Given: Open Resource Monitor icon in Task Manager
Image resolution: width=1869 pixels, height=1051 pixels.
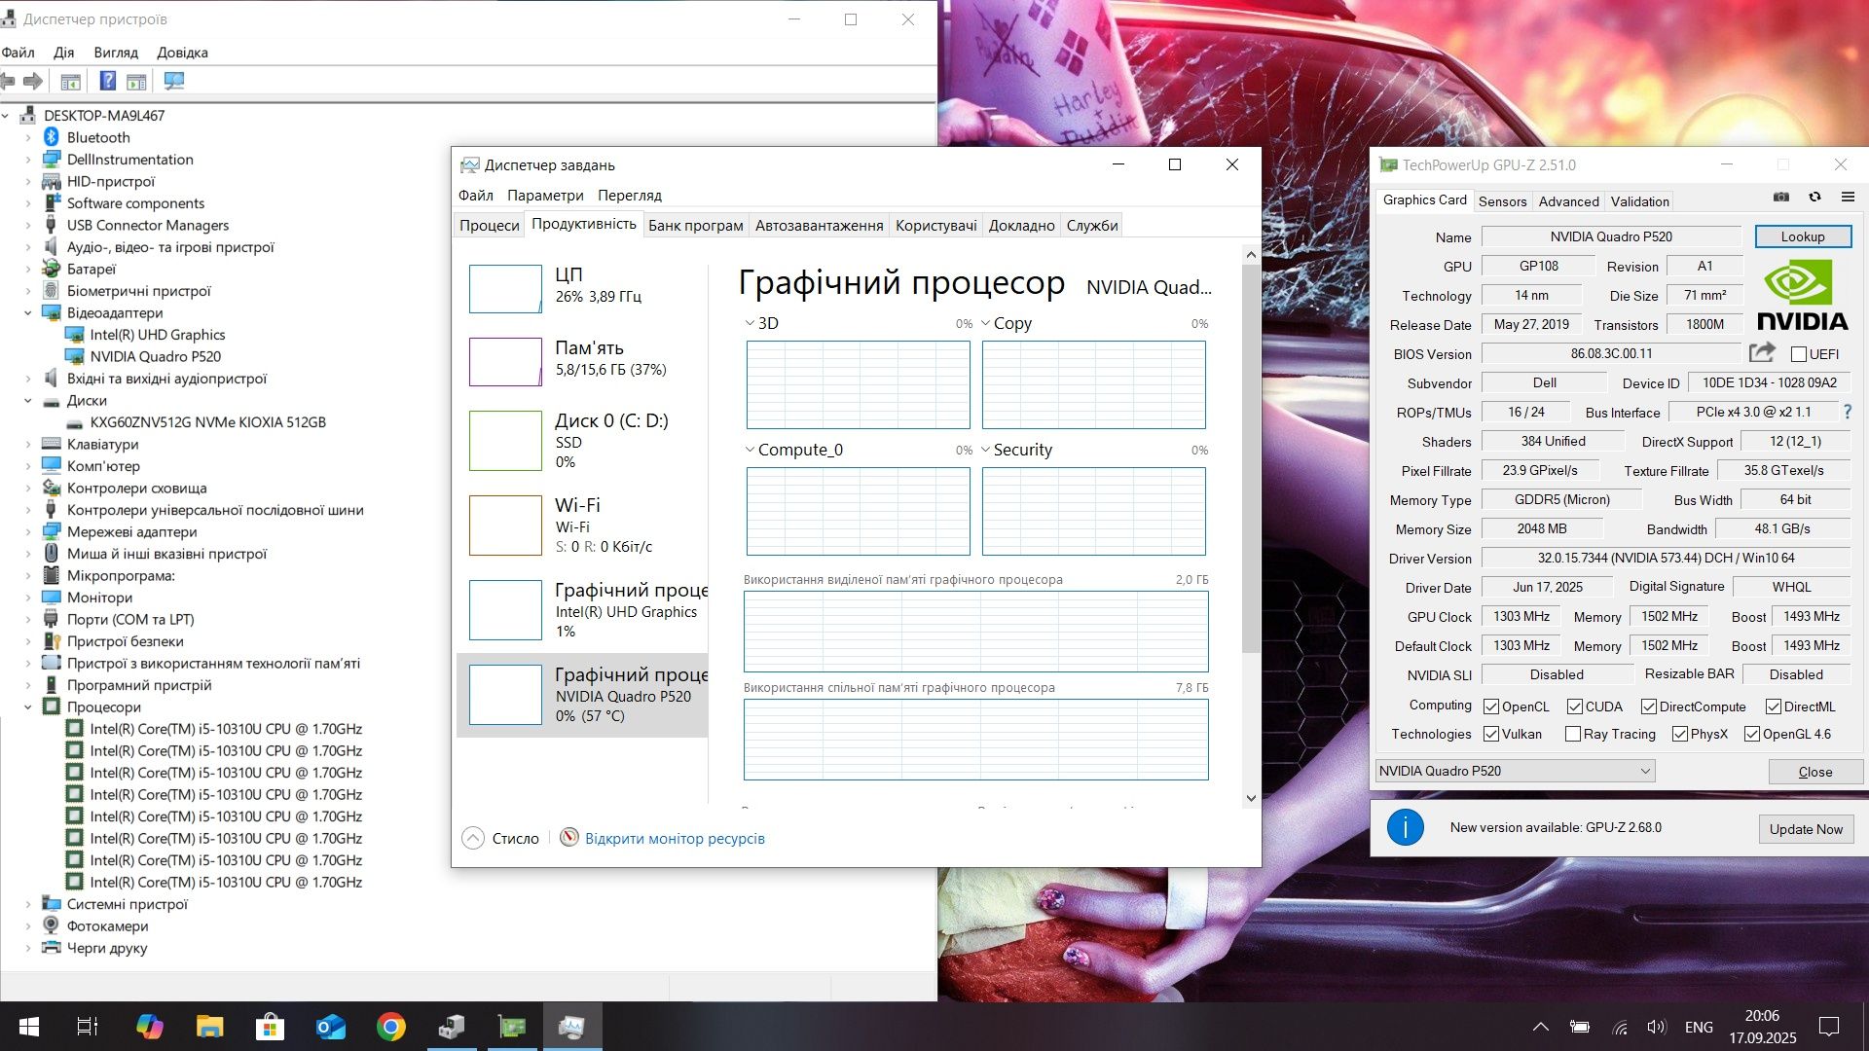Looking at the screenshot, I should [x=569, y=838].
